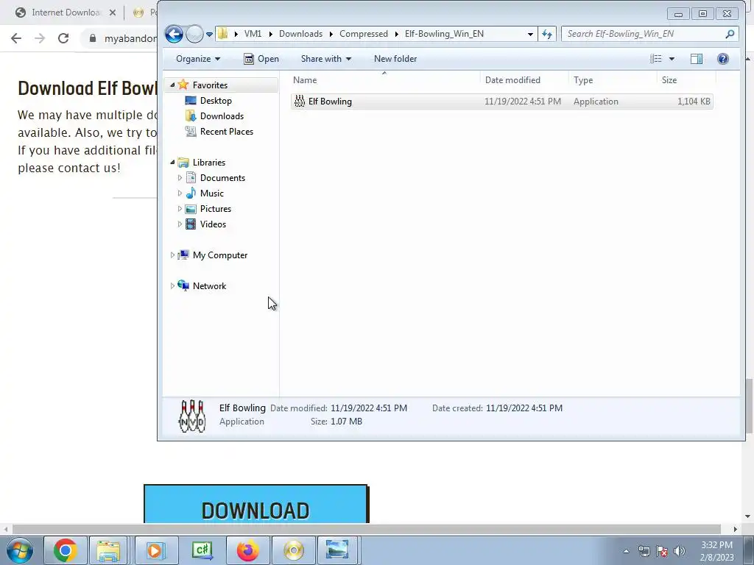Screen dimensions: 754x565
Task: Collapse the Favorites group
Action: (172, 85)
